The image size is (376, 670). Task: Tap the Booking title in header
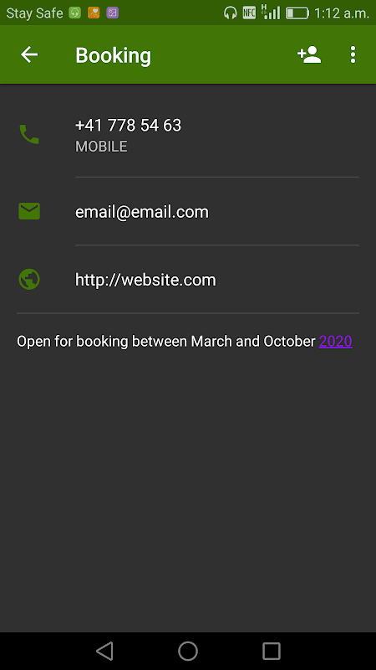point(114,55)
